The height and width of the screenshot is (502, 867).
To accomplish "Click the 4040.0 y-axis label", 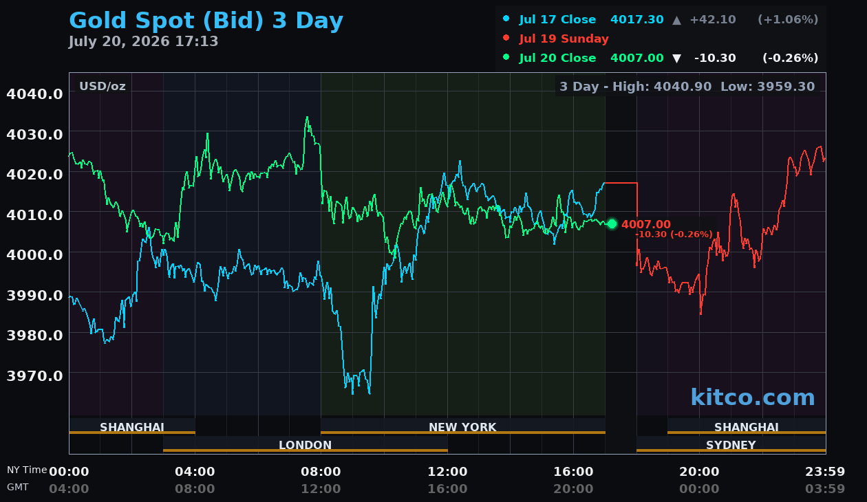I will [x=35, y=94].
